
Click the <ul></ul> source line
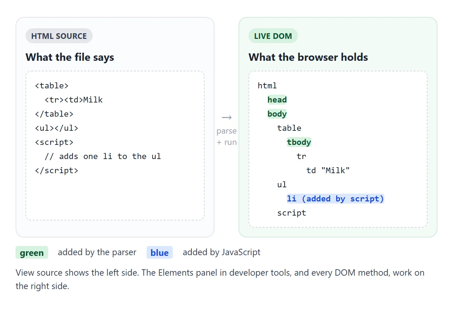(x=57, y=128)
